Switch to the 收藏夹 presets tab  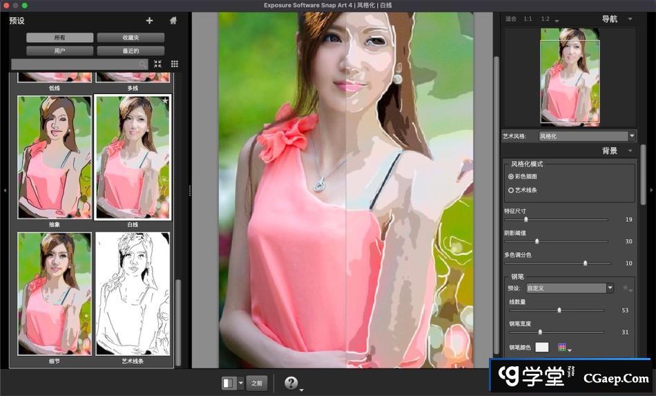tap(131, 37)
